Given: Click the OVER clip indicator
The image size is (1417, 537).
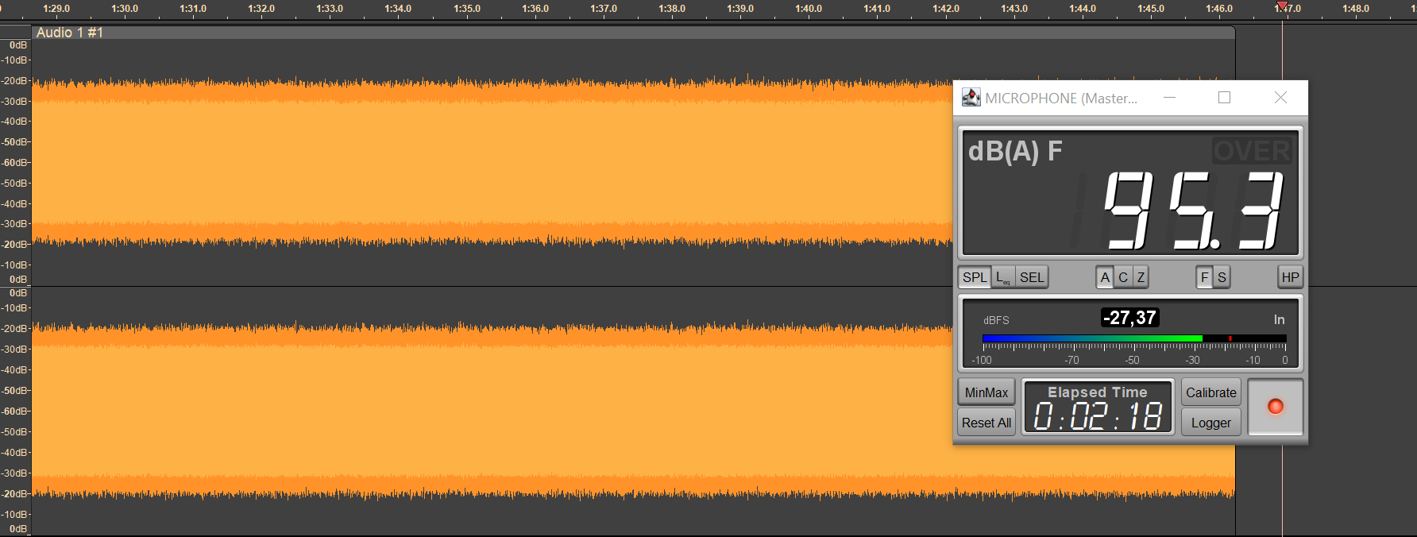Looking at the screenshot, I should click(1252, 151).
